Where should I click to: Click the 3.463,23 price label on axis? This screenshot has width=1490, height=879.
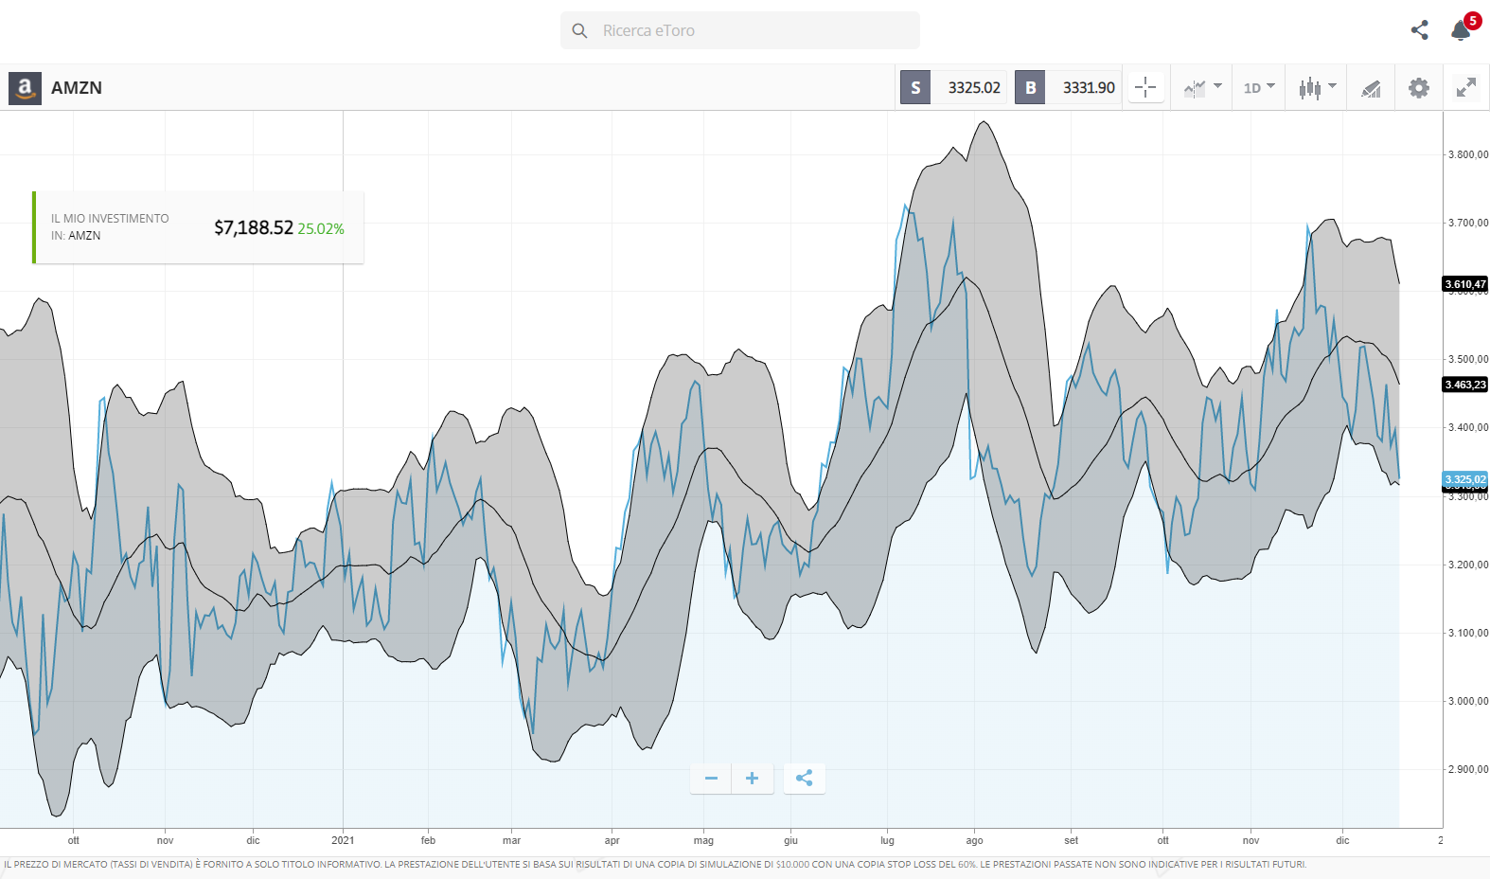pos(1465,385)
